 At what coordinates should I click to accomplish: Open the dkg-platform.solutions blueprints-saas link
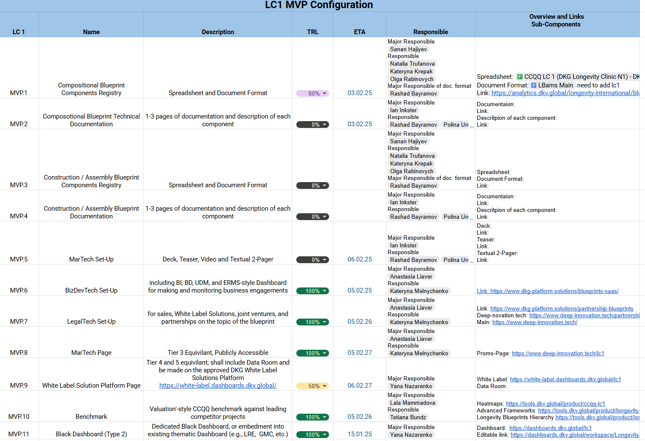[554, 291]
